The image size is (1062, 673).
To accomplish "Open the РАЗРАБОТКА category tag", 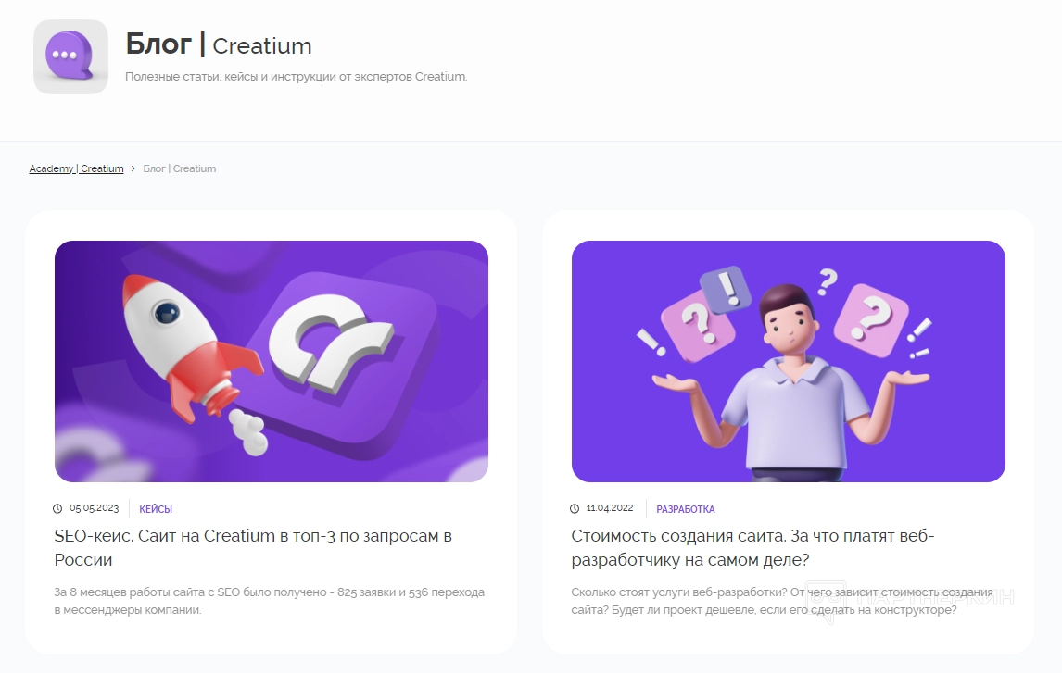I will pos(686,509).
